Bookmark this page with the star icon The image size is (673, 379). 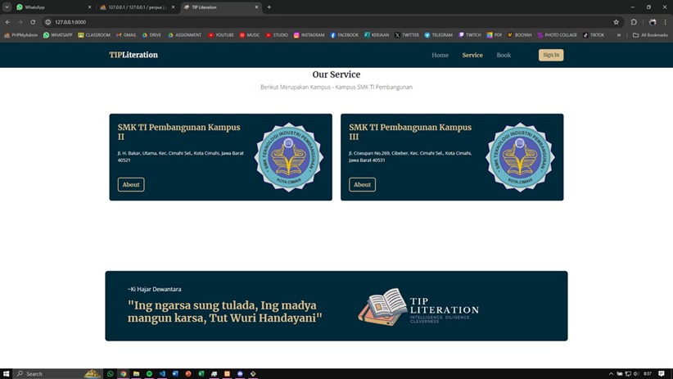tap(617, 22)
